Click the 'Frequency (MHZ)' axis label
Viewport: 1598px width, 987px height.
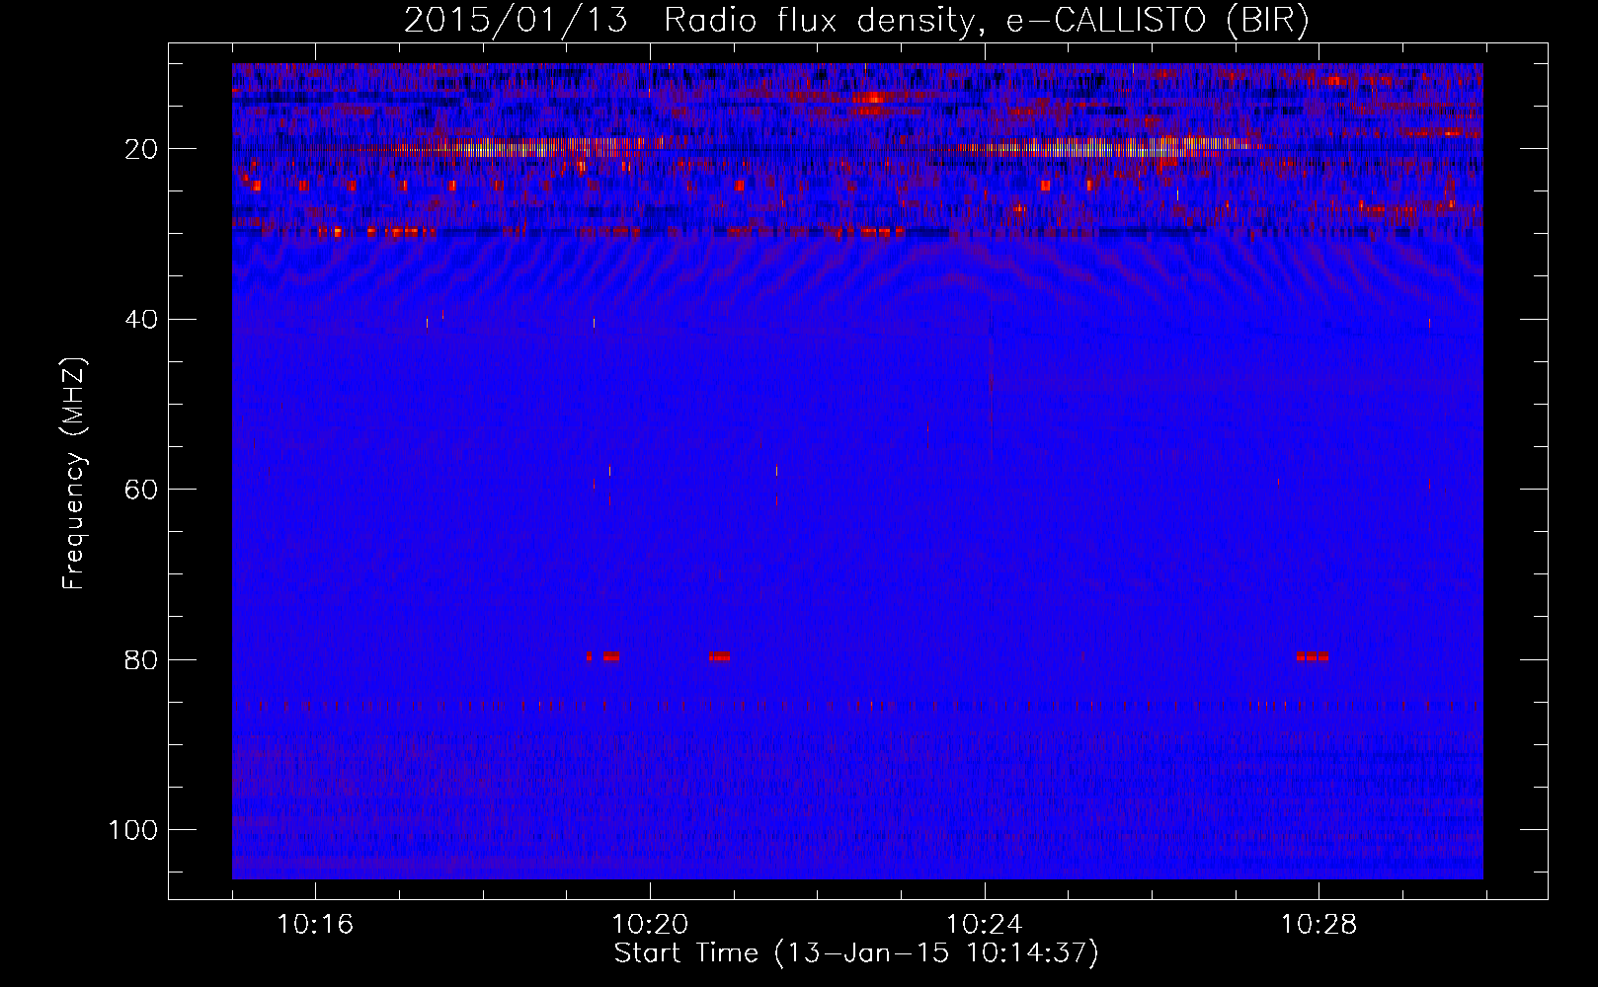tap(74, 474)
